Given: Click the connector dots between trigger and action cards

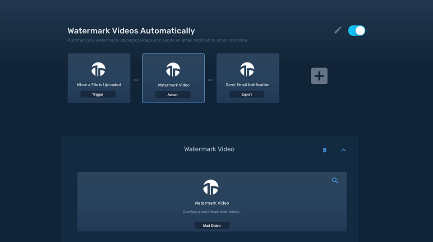Looking at the screenshot, I should (136, 80).
